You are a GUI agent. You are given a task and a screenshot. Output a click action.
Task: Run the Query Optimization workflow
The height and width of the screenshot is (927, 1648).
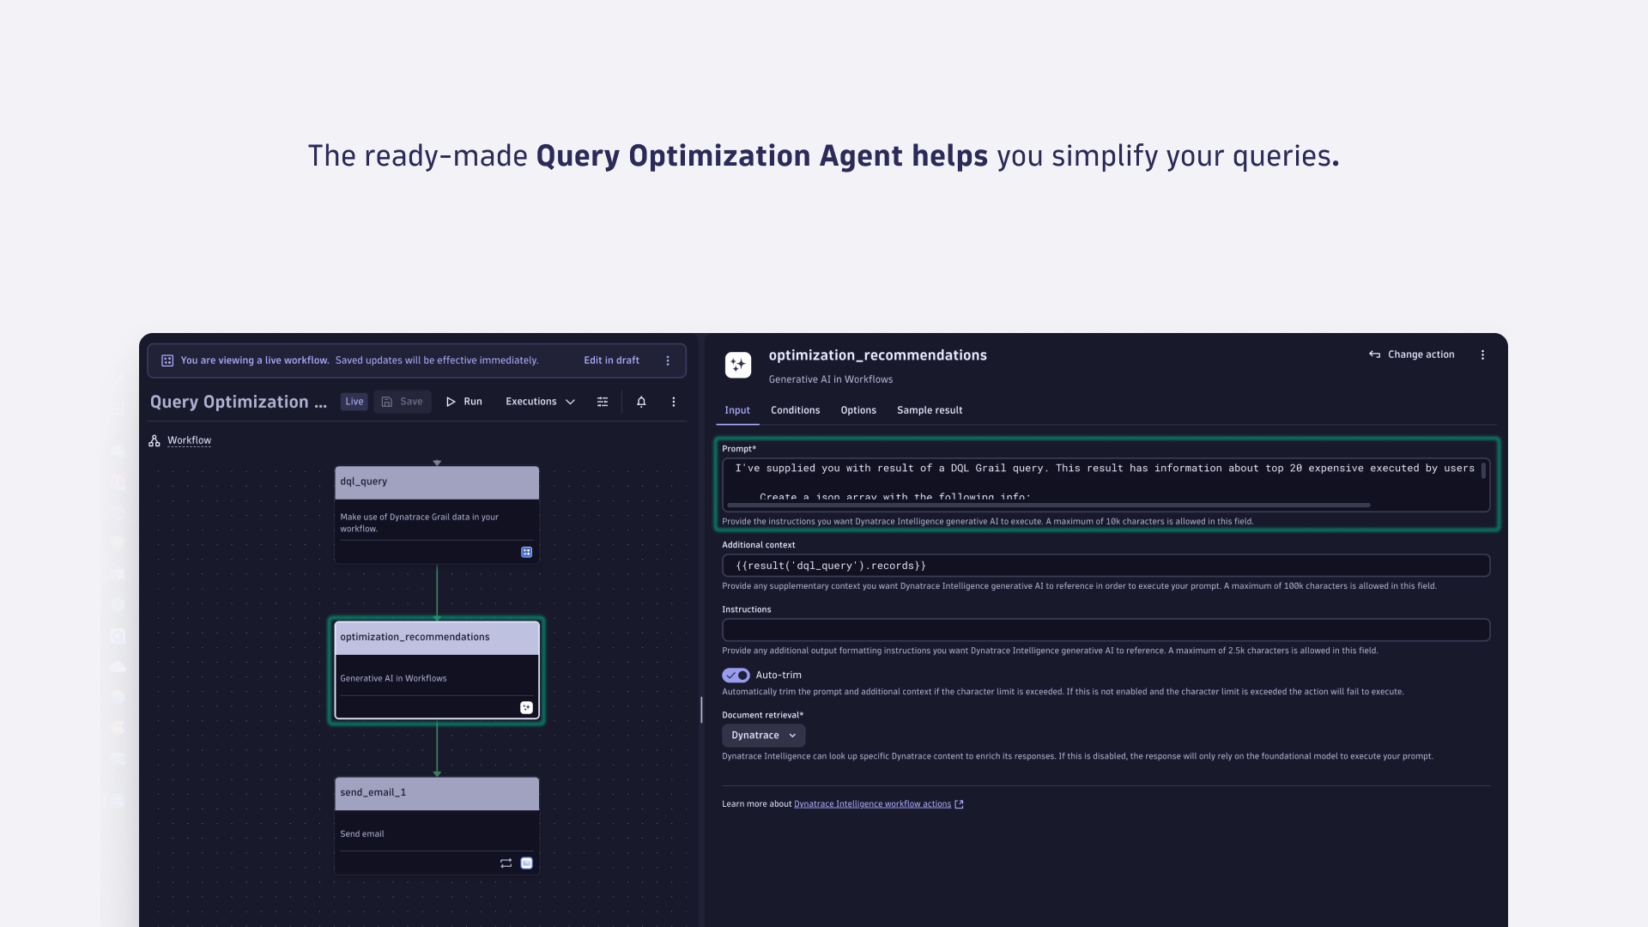point(463,401)
